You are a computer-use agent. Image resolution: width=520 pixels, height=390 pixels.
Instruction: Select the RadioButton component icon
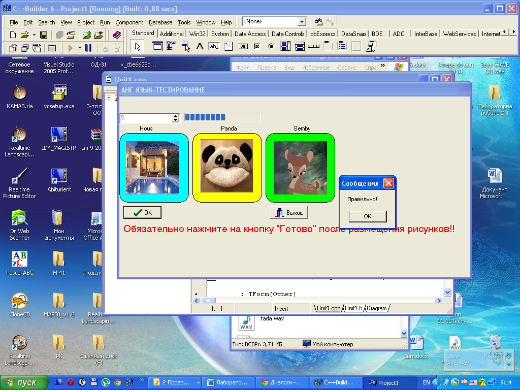[271, 46]
